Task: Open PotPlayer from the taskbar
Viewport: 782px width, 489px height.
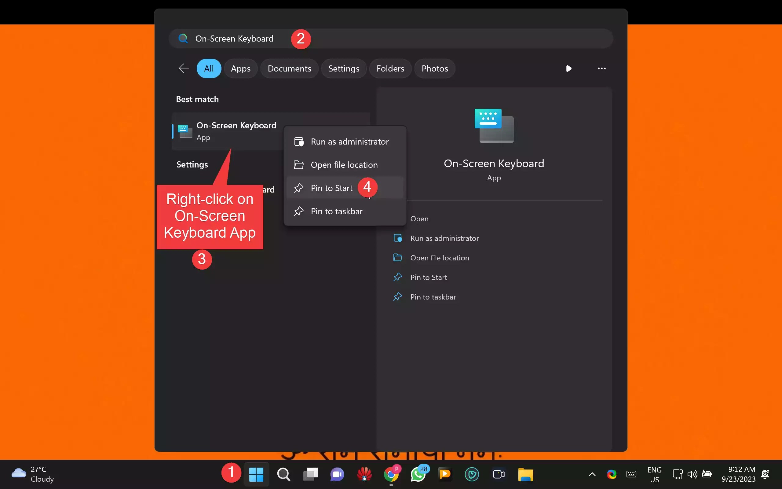Action: coord(445,474)
